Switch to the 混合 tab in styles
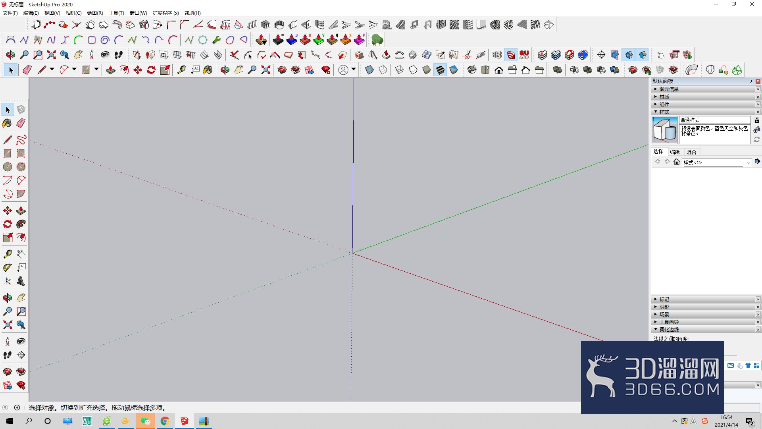 691,152
